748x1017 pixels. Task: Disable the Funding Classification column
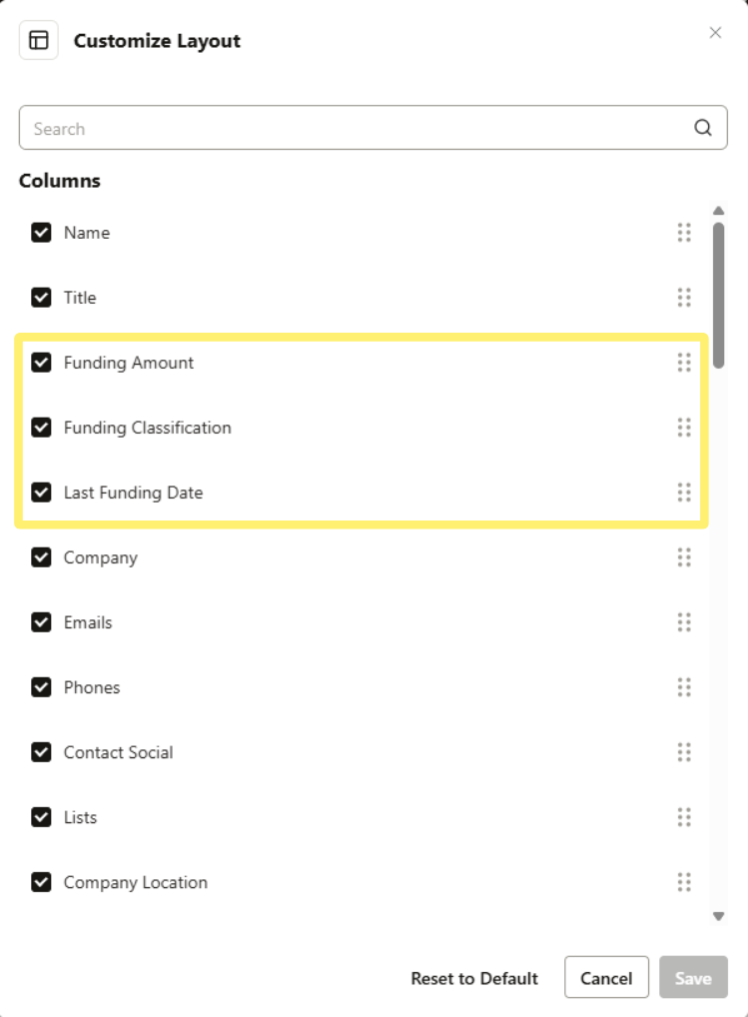tap(41, 428)
